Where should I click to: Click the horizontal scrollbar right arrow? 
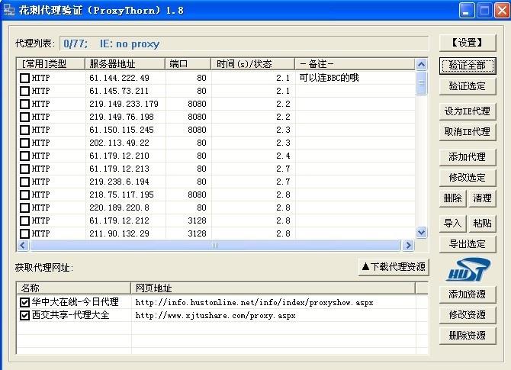click(x=408, y=245)
